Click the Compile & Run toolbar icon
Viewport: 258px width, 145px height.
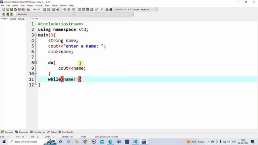(x=87, y=10)
